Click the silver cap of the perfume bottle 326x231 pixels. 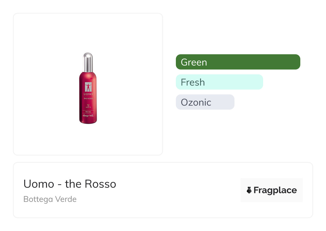pos(88,62)
